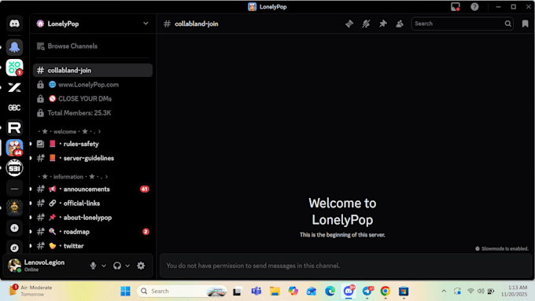535x301 pixels.
Task: Open server-guidelines channel
Action: click(x=93, y=158)
